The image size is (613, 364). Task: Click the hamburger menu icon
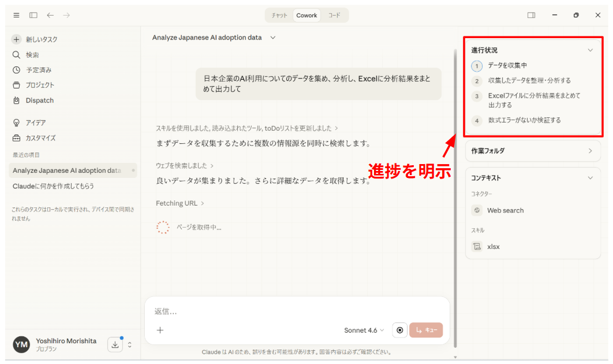point(16,15)
